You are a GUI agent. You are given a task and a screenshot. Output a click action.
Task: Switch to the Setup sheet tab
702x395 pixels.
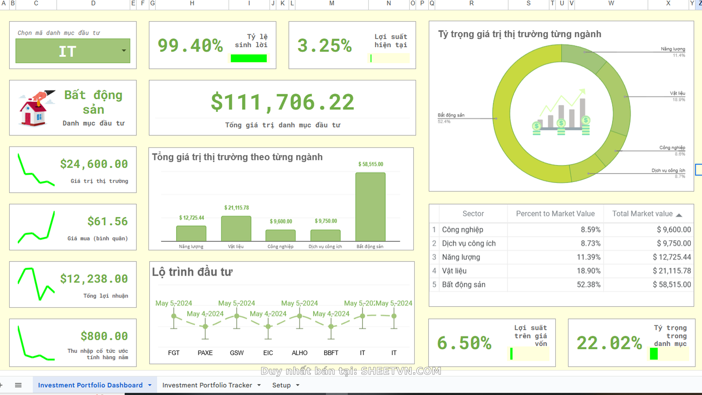[x=281, y=385]
